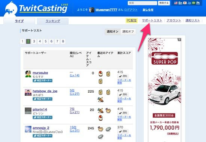Click the TwitCasting bird logo
206x142 pixels.
[10, 9]
